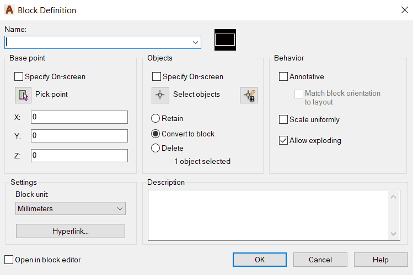The image size is (413, 275).
Task: Click the '1 object selected' status text
Action: coord(202,161)
